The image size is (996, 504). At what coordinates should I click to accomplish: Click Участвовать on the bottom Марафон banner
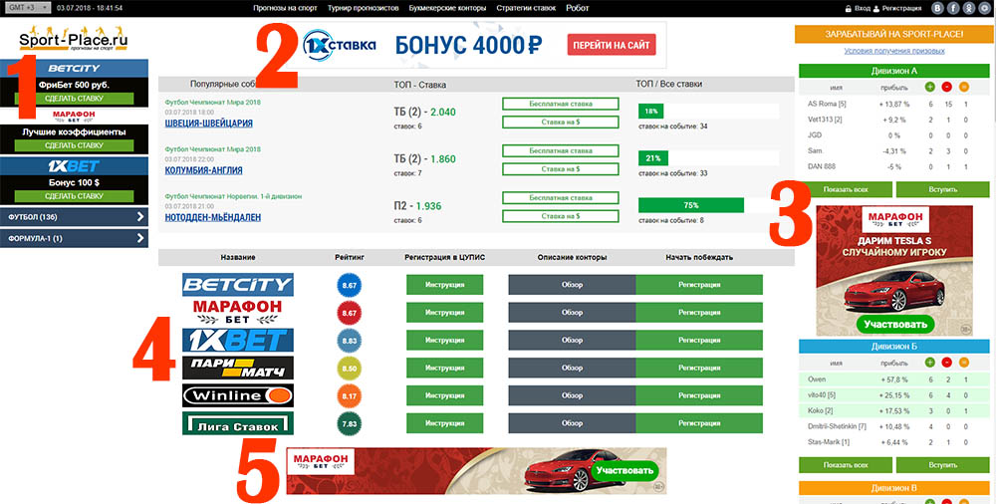(x=624, y=471)
